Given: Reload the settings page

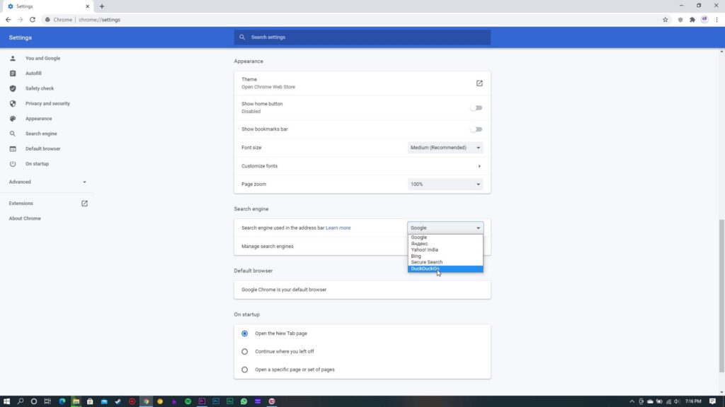Looking at the screenshot, I should pyautogui.click(x=33, y=20).
